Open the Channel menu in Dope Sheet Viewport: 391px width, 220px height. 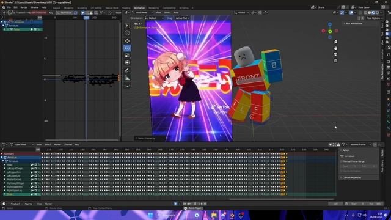[x=68, y=145]
